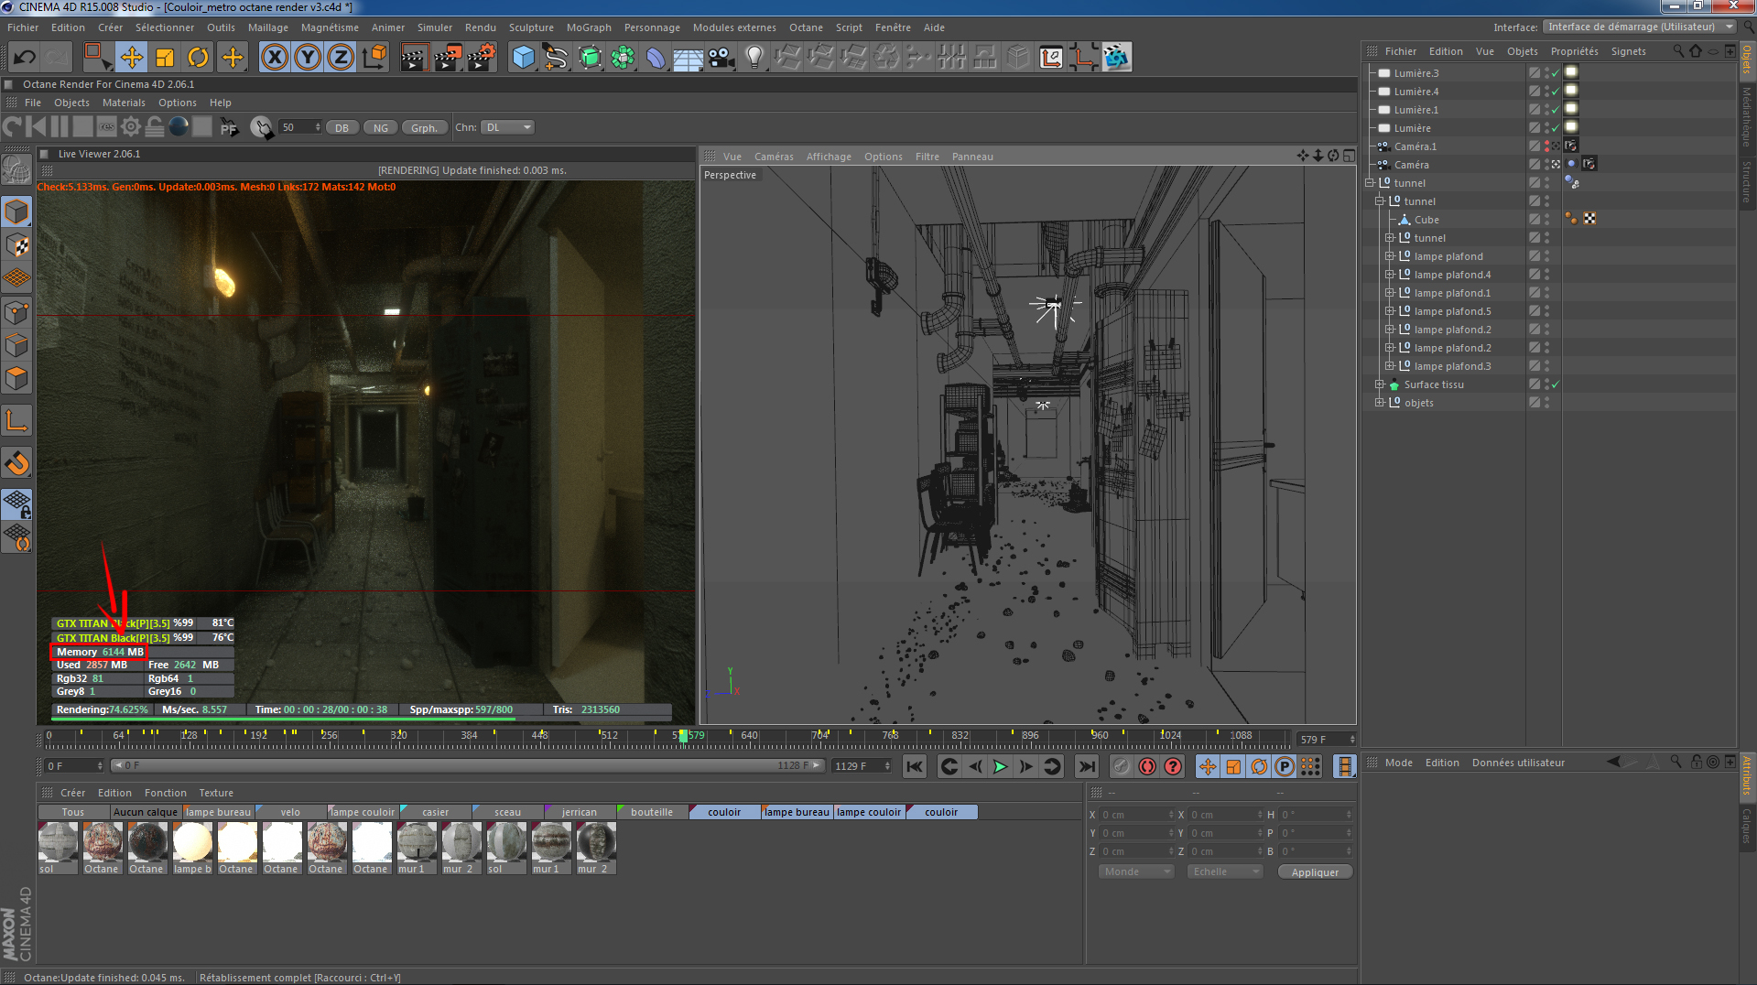Open Octane render settings gear icon

(x=131, y=127)
